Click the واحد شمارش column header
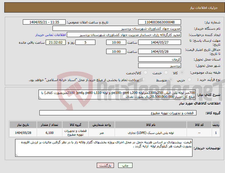This screenshot has height=173, width=225. 102,125
